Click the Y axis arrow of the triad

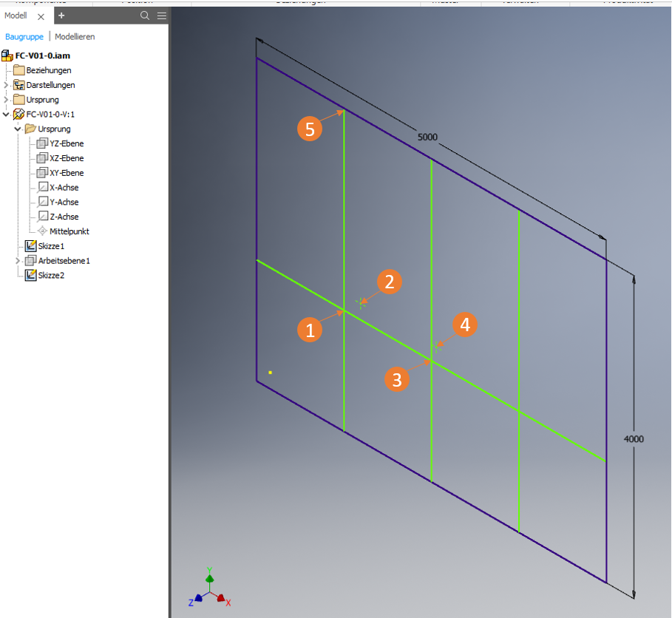click(209, 577)
